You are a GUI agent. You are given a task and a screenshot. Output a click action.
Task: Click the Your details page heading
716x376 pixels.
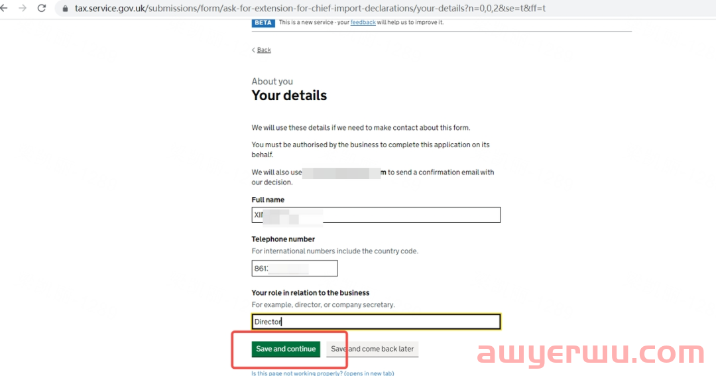(x=289, y=95)
